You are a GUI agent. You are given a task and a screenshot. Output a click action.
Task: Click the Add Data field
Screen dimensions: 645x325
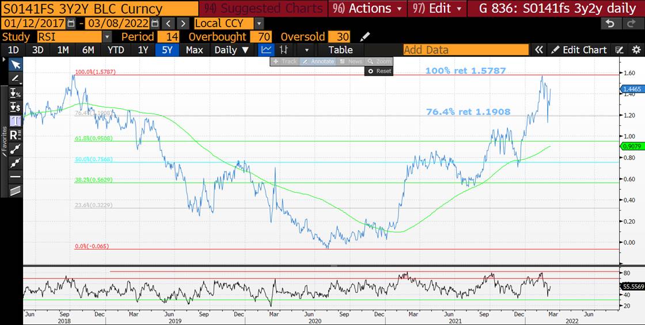click(466, 50)
